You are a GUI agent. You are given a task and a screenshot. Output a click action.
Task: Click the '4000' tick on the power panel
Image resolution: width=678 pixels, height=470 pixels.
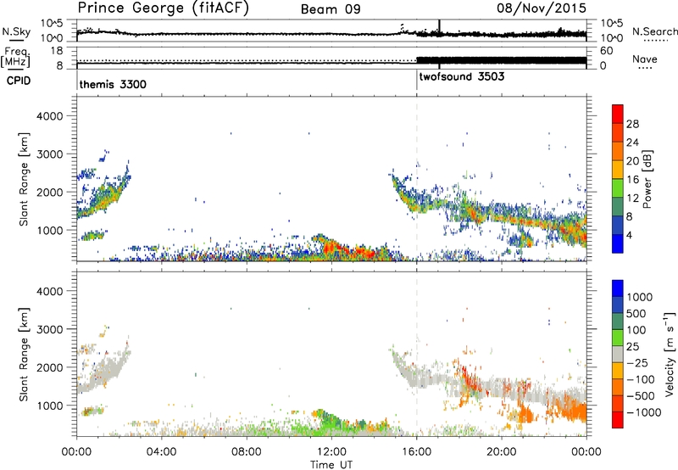(x=49, y=116)
